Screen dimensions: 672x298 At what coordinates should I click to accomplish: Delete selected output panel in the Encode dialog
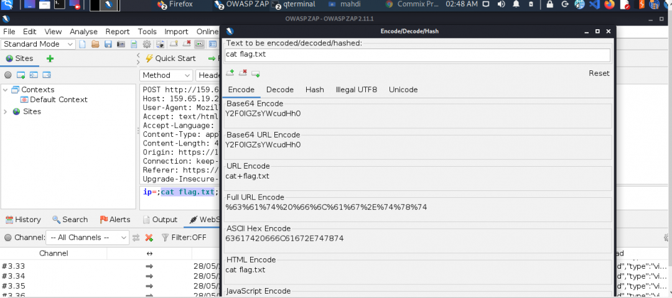[x=243, y=73]
